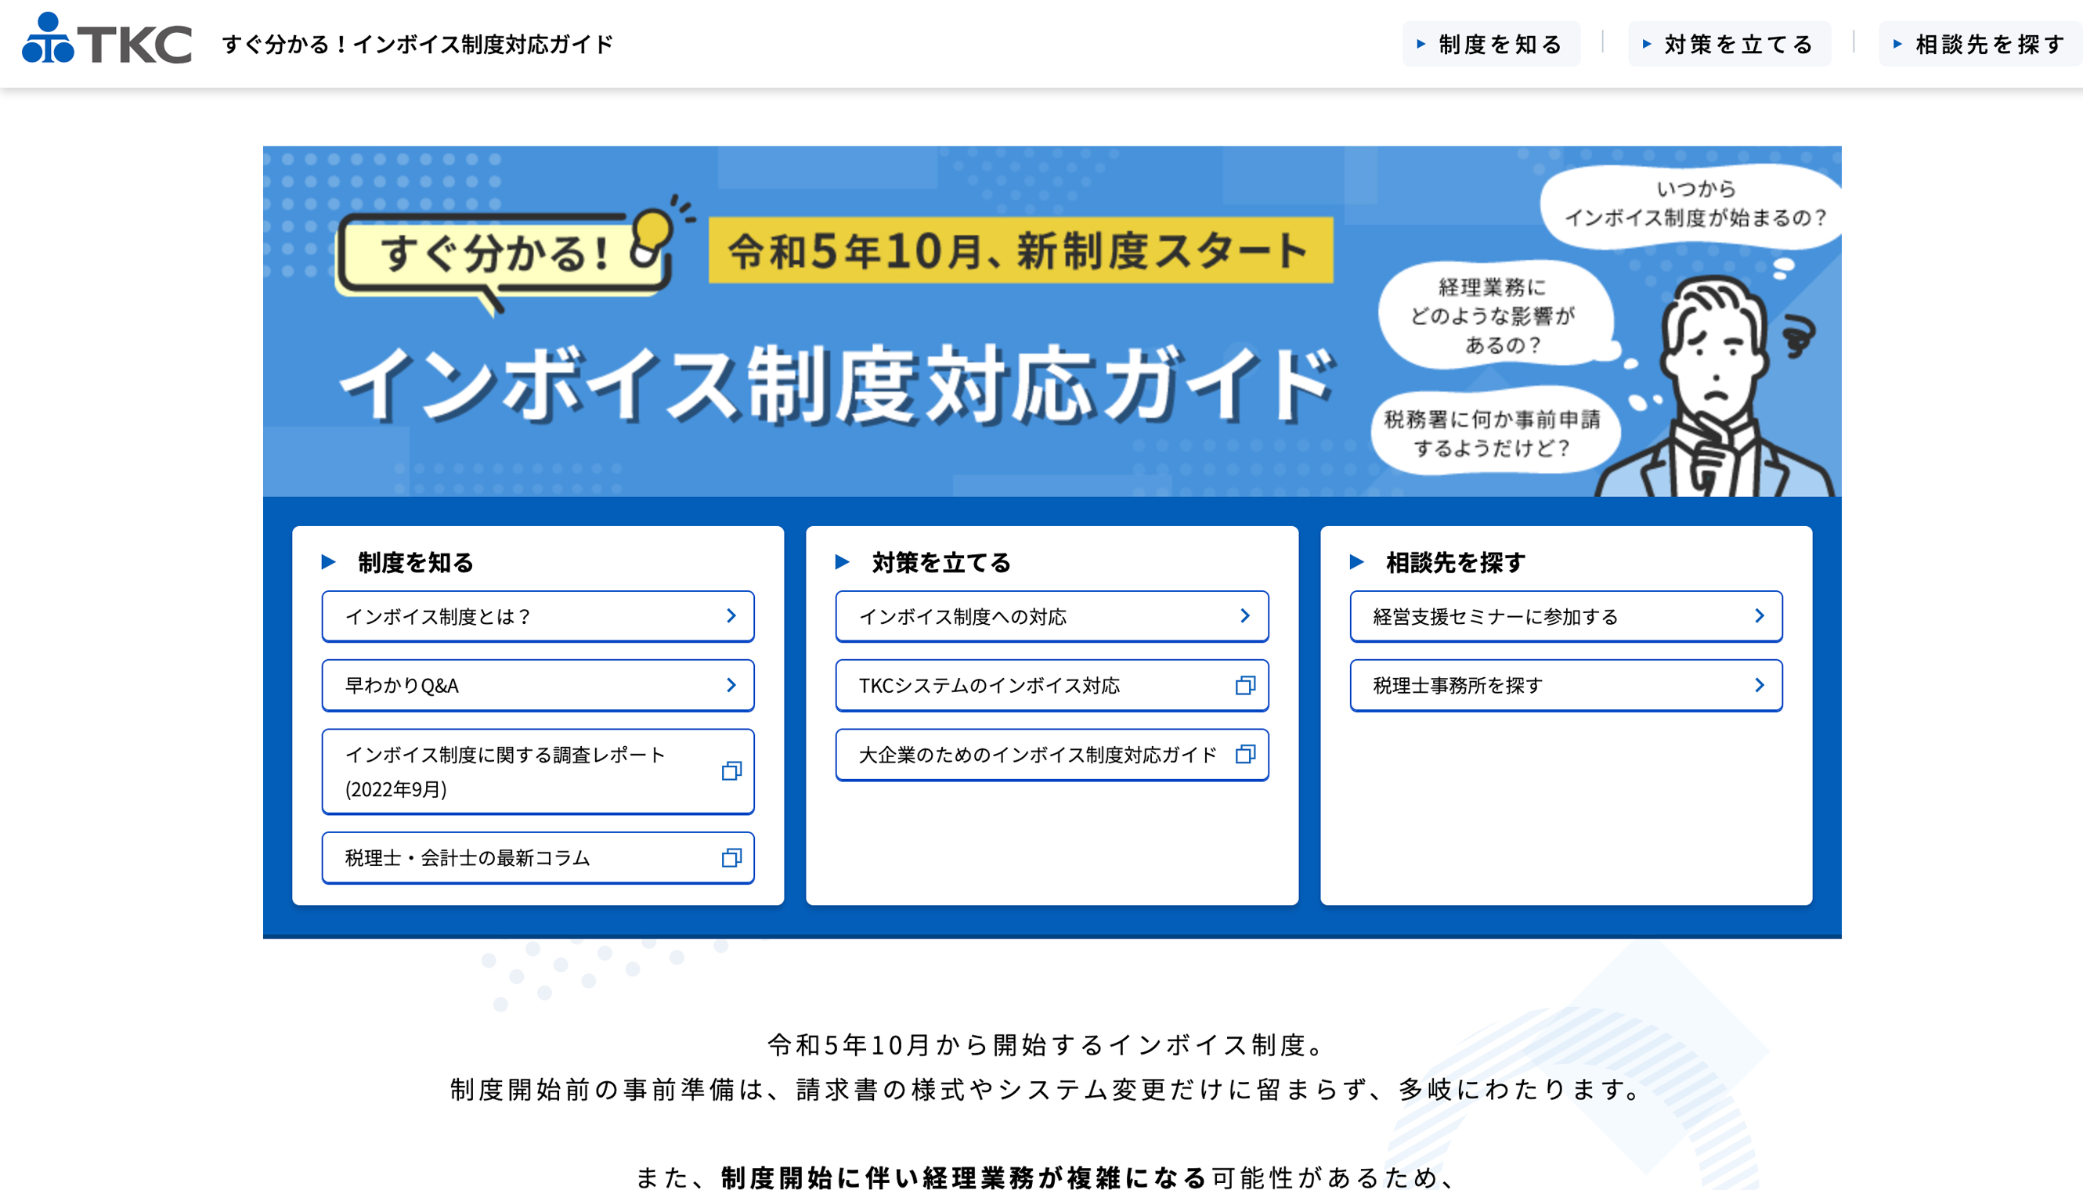
Task: Click the chevron arrow on インボイス制度とは？
Action: pos(731,616)
